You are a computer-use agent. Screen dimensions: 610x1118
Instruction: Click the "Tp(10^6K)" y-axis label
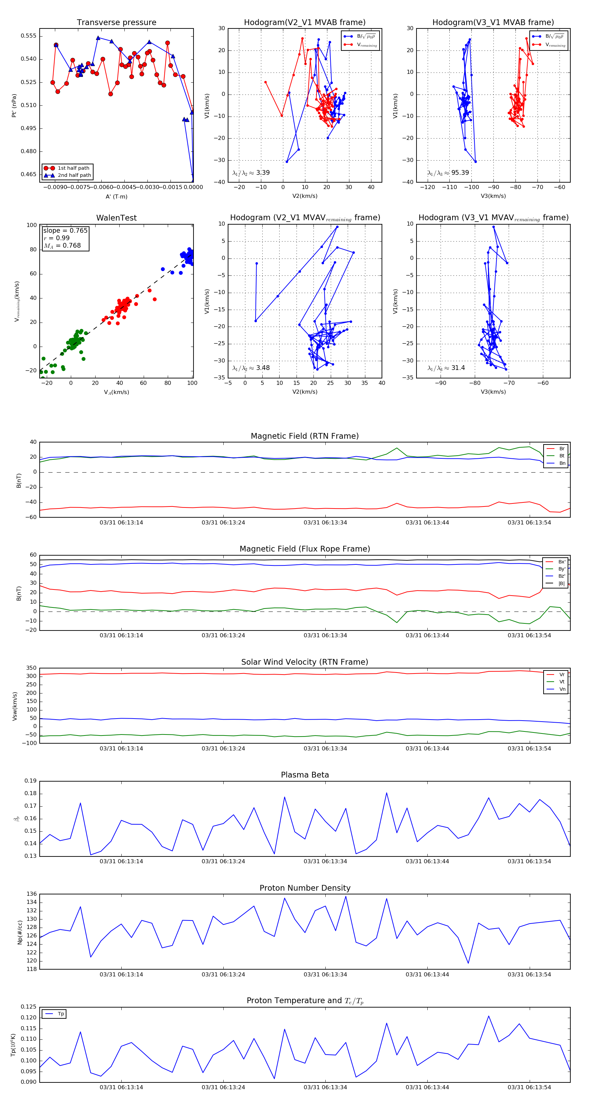pos(14,1045)
